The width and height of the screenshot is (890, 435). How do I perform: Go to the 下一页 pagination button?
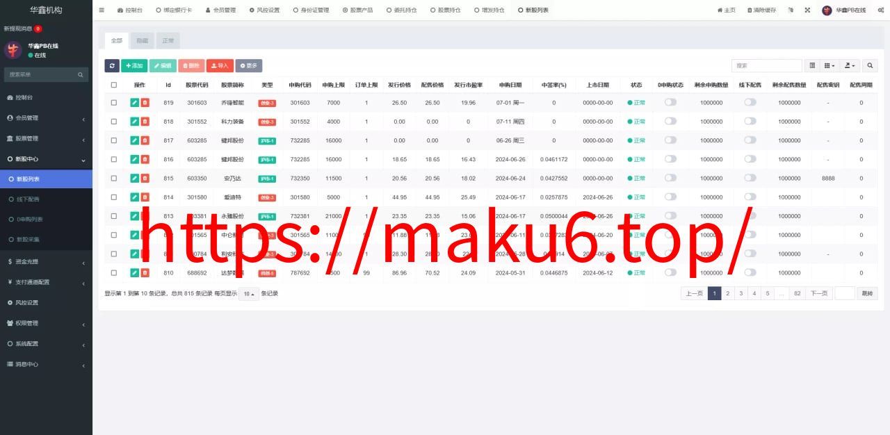coord(818,293)
